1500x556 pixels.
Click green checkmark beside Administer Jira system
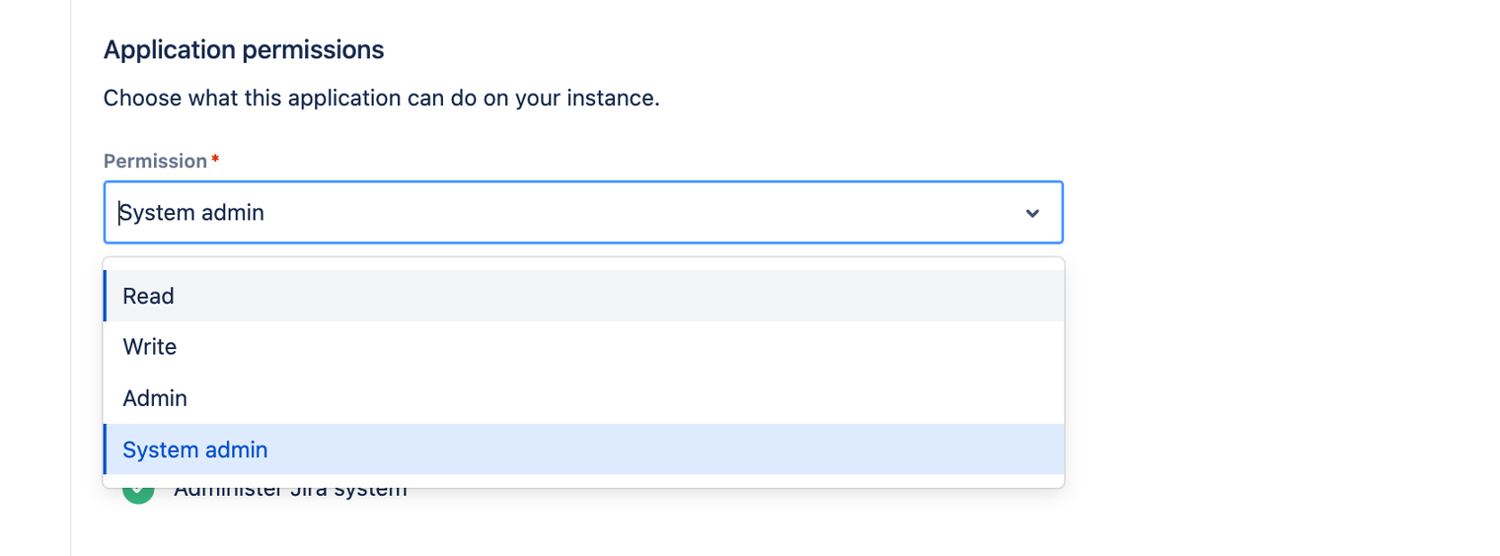[x=138, y=491]
